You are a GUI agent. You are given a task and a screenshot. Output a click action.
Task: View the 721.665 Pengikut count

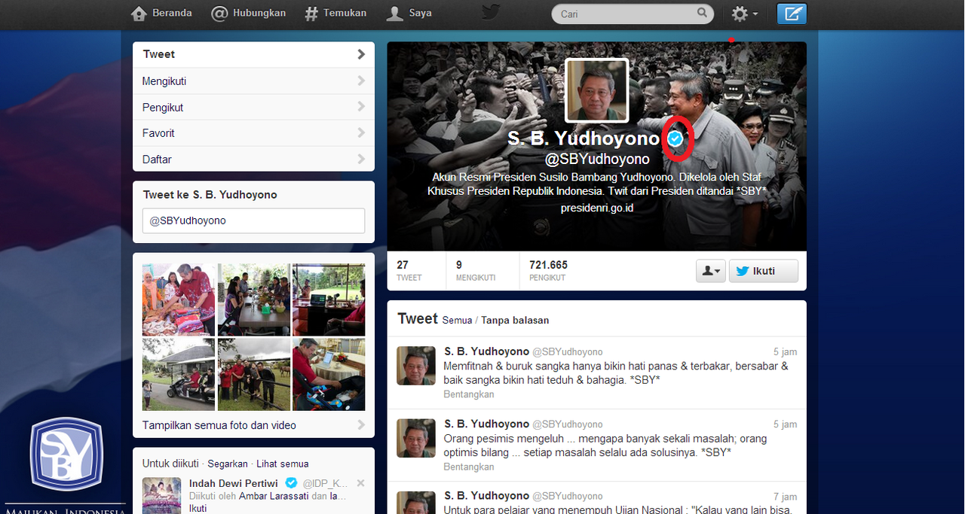(x=549, y=271)
